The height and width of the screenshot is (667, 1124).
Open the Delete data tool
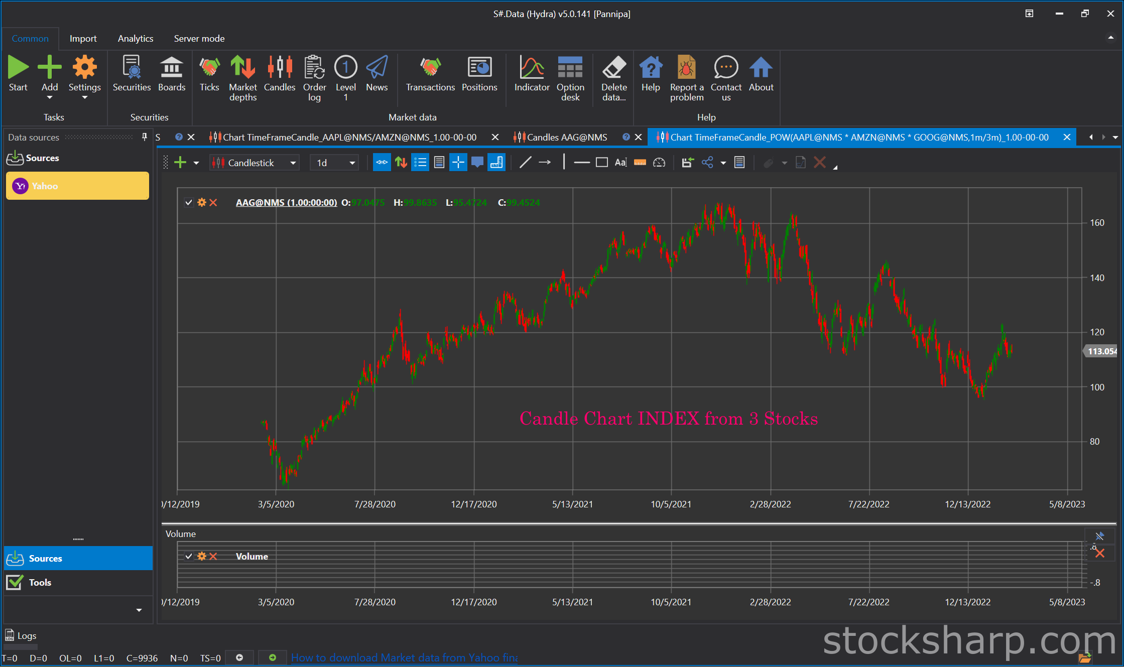coord(614,78)
